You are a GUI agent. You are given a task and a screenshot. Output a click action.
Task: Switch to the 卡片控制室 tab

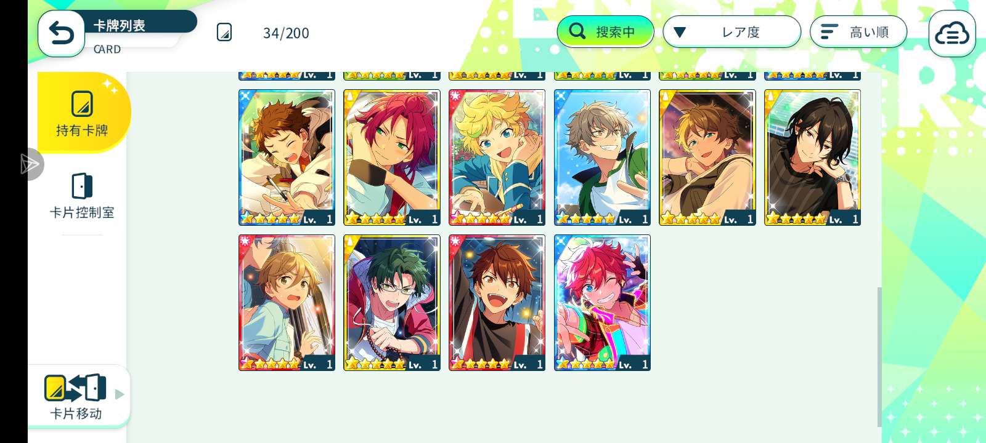click(x=82, y=196)
